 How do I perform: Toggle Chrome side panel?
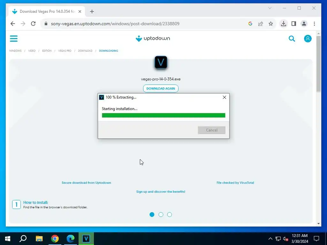tap(294, 24)
